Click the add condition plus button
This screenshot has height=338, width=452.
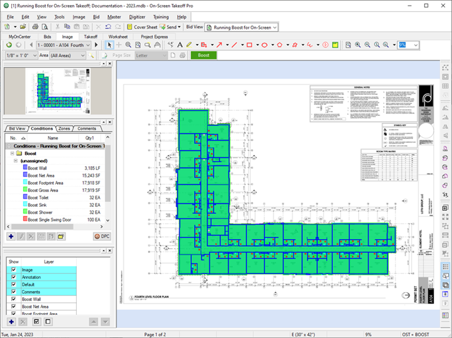point(11,236)
